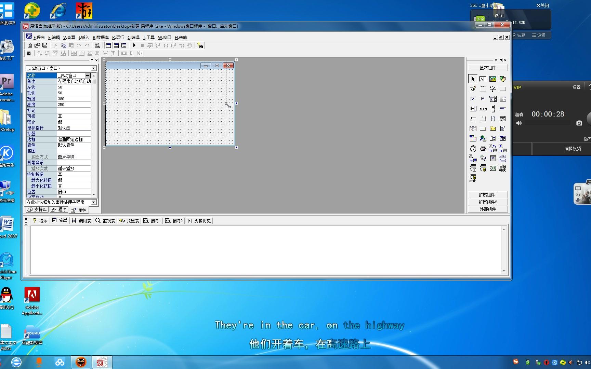Select the 底图方式 property value 图片平铺
Screen dimensions: 591x369
point(74,157)
